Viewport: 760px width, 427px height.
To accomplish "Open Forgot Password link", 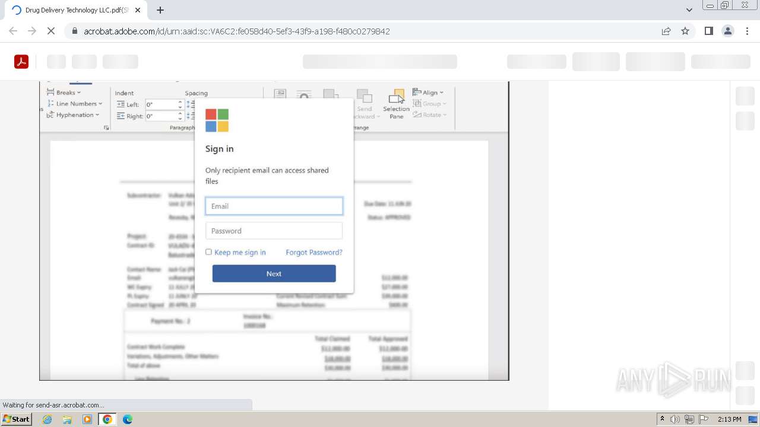I will pos(314,252).
